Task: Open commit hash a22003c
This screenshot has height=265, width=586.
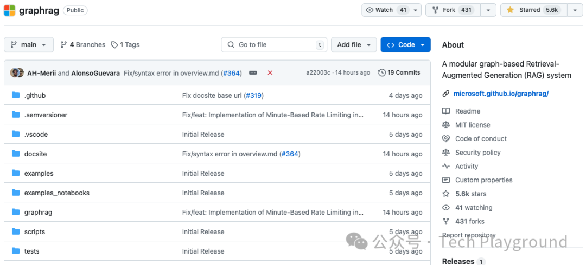Action: pyautogui.click(x=318, y=72)
